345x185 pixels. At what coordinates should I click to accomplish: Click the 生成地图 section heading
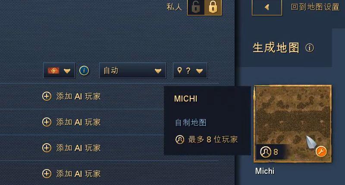(x=276, y=48)
